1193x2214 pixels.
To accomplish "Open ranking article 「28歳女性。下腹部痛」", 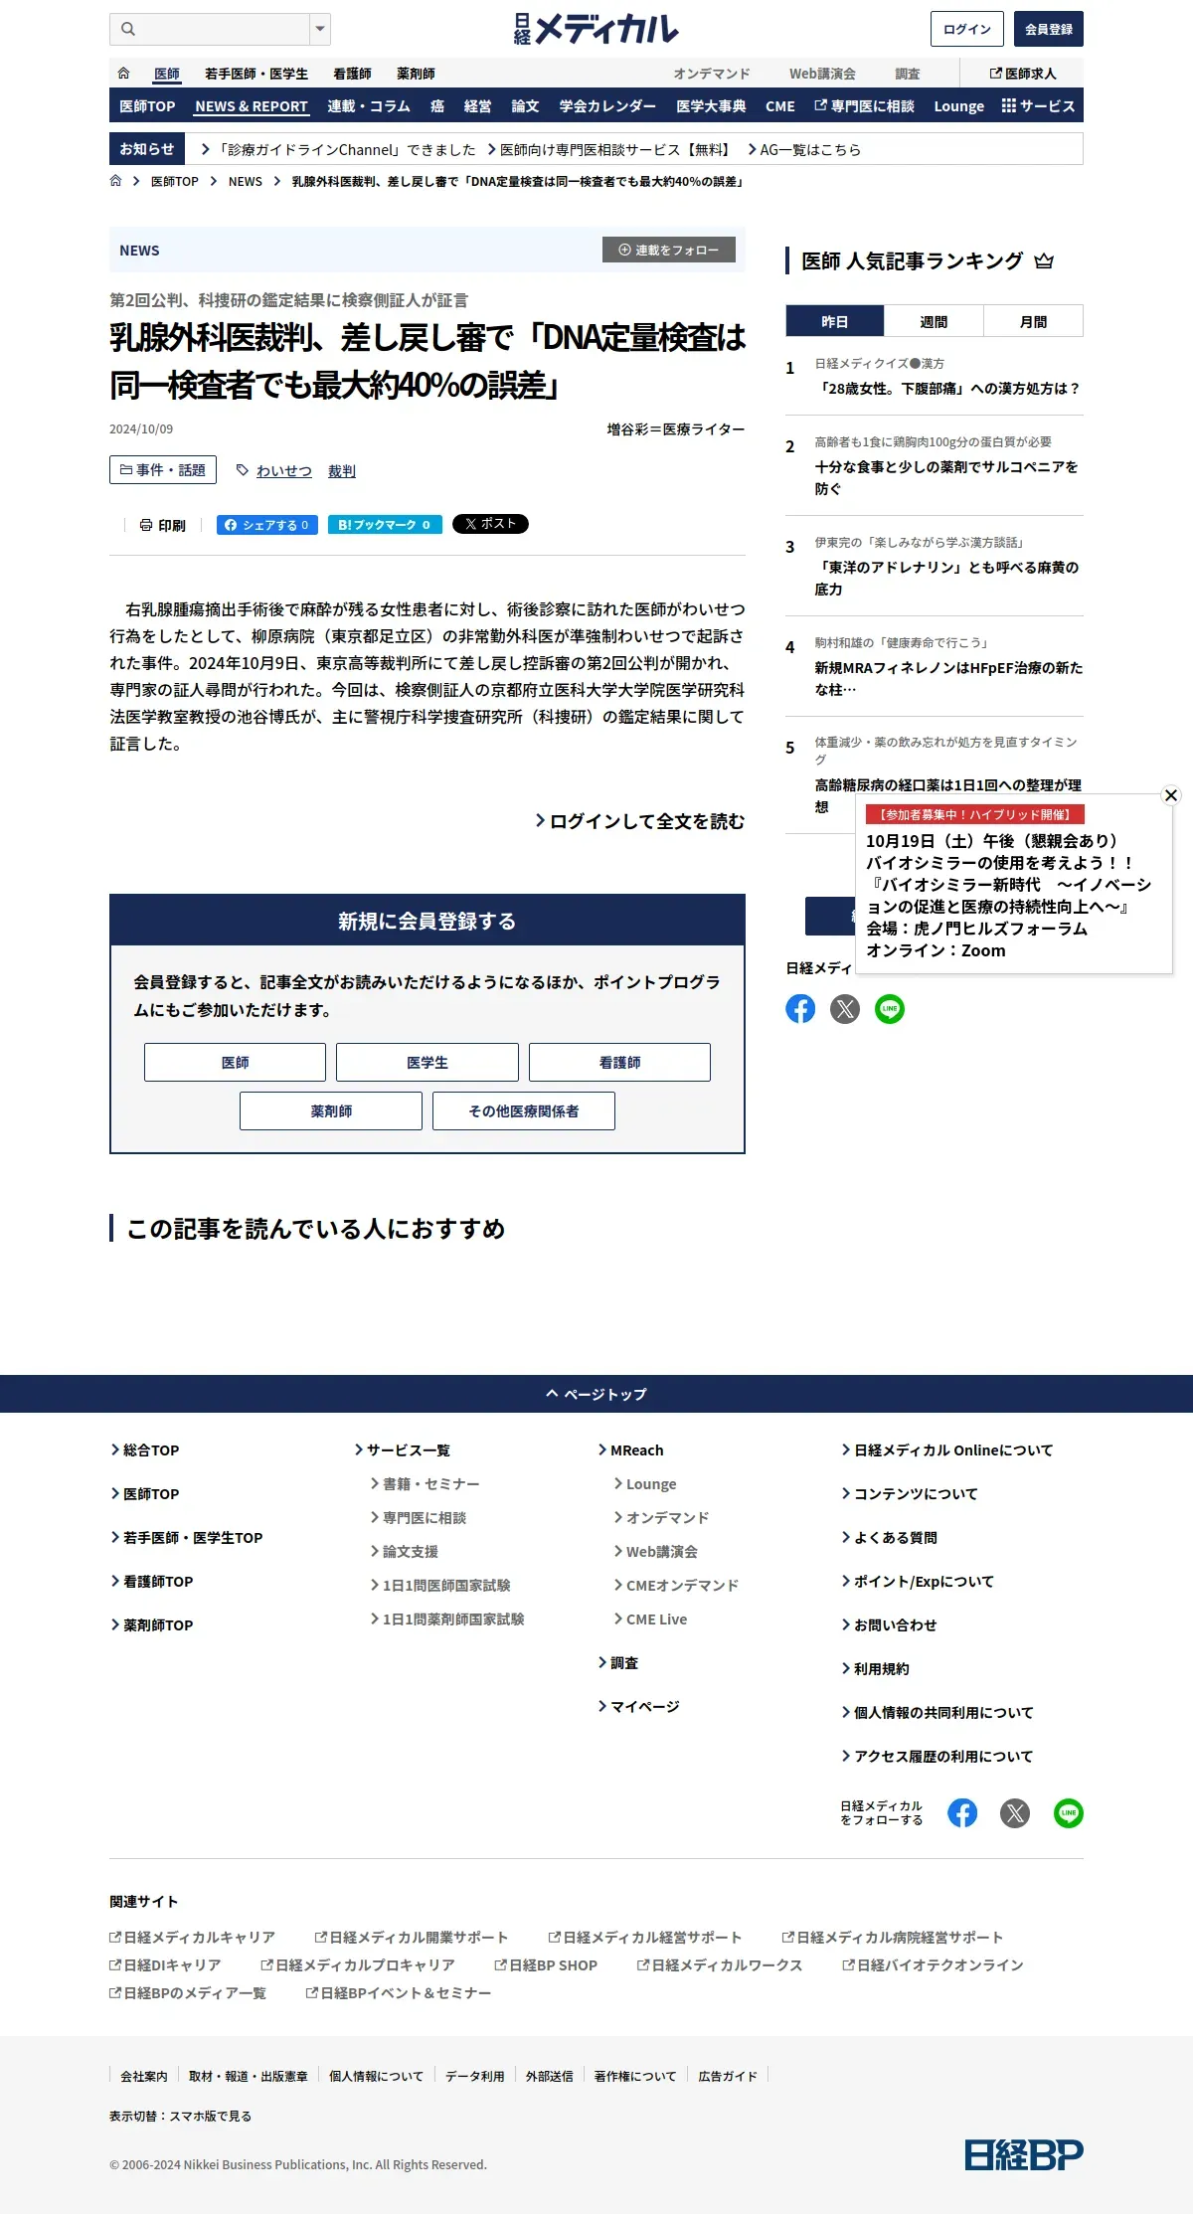I will pos(948,389).
